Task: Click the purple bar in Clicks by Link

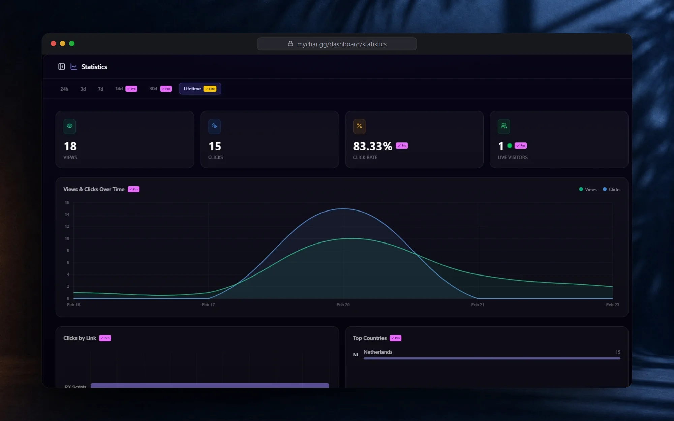Action: click(x=210, y=385)
